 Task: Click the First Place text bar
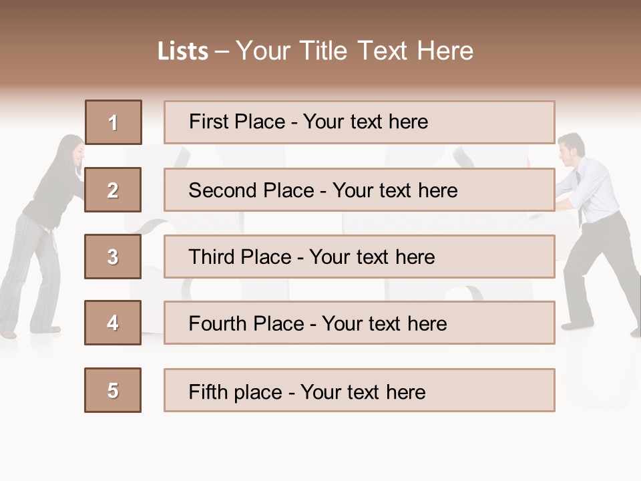tap(359, 122)
